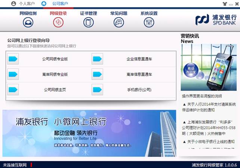Click the 移动办公室 phone news image
Viewport: 240px width, 168px height.
[x=209, y=67]
